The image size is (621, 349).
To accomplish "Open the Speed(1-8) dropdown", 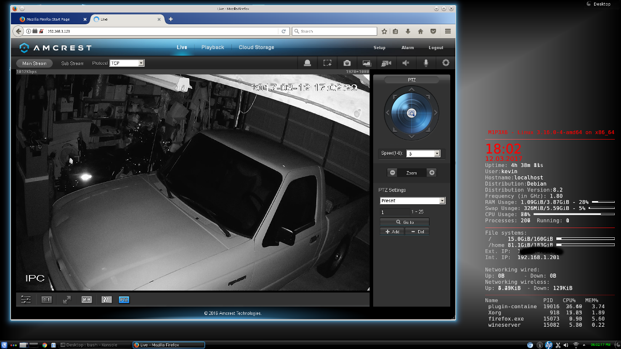I will click(x=423, y=154).
